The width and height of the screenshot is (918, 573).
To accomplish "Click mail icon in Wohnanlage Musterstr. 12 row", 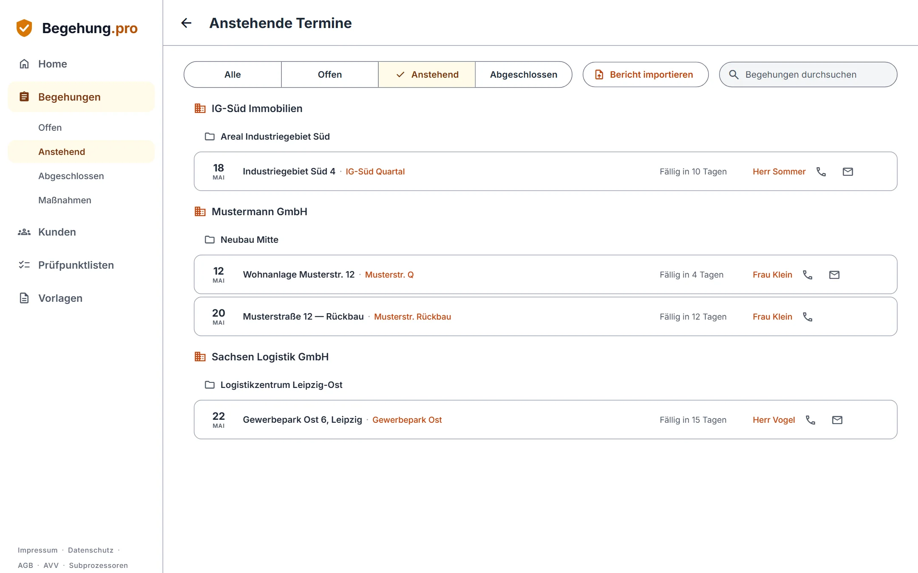I will pos(834,275).
